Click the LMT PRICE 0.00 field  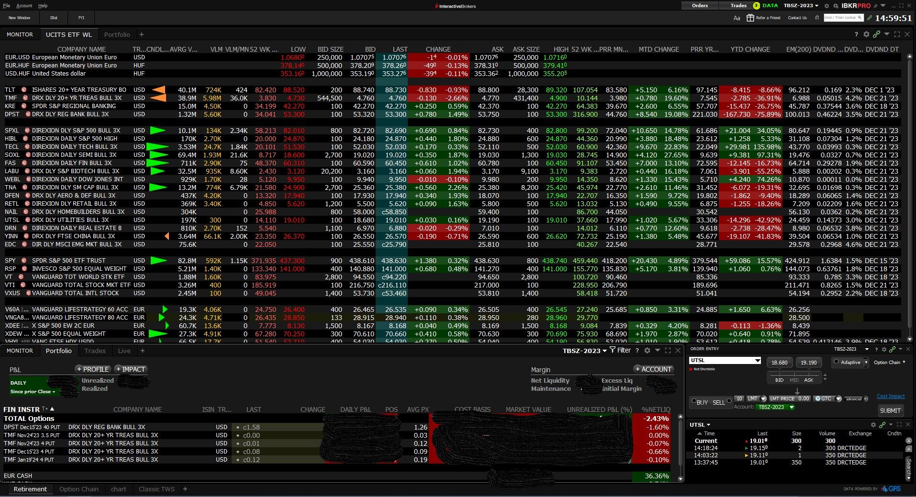click(790, 398)
